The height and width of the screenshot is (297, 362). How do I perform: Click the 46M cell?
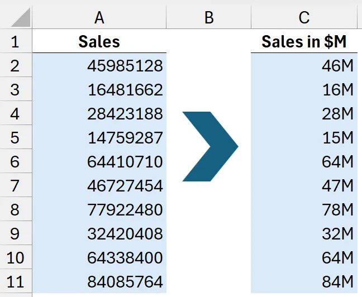tap(304, 66)
